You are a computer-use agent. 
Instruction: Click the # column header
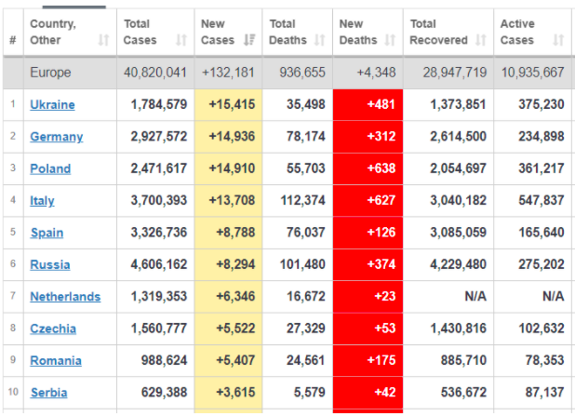click(x=13, y=40)
